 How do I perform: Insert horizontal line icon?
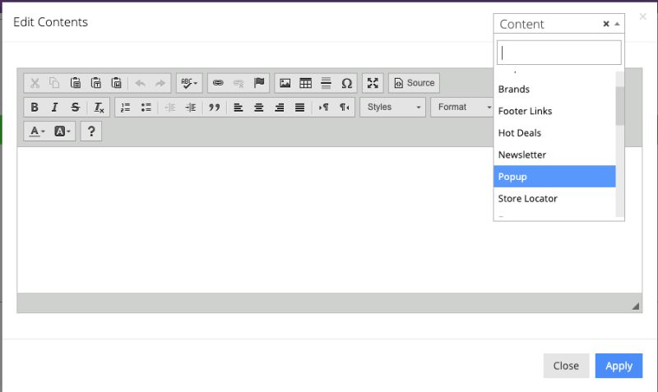click(326, 83)
